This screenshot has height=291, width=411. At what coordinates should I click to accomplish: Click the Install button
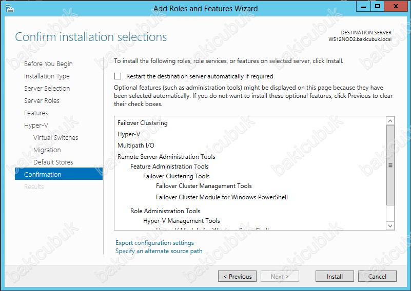point(335,276)
